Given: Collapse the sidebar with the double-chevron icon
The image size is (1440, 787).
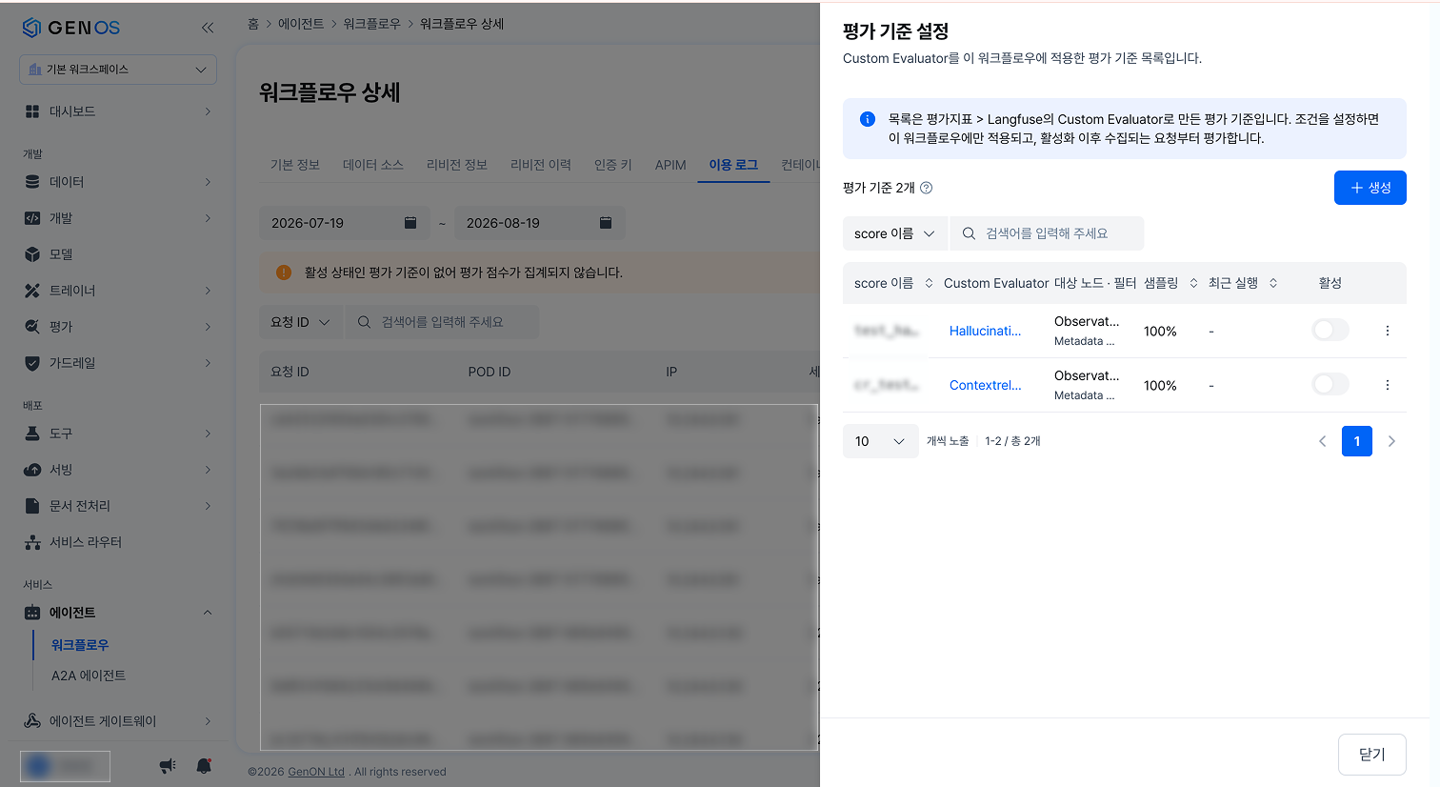Looking at the screenshot, I should tap(208, 28).
